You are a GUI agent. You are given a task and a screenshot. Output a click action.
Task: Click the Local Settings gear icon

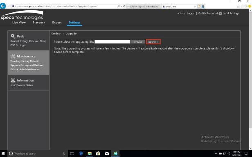pos(220,14)
